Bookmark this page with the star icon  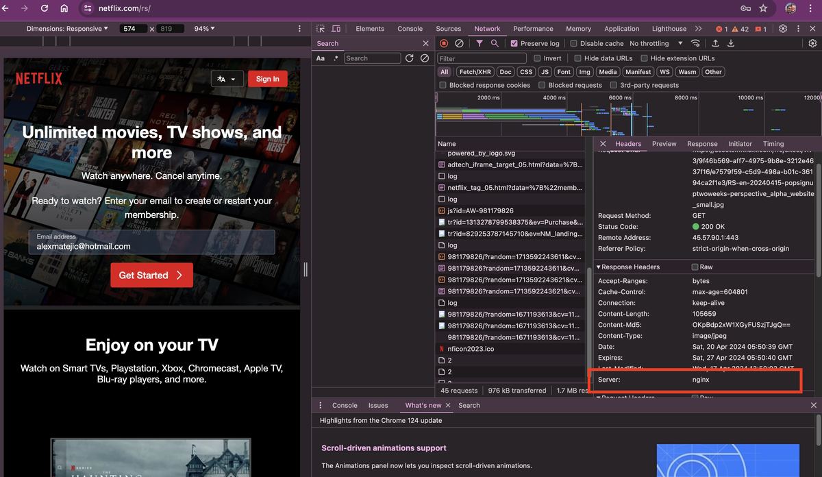click(763, 8)
